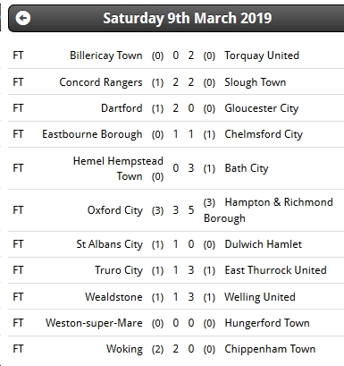Click Saturday 9th March 2019 date header
Screen dimensions: 344x366
[x=188, y=18]
